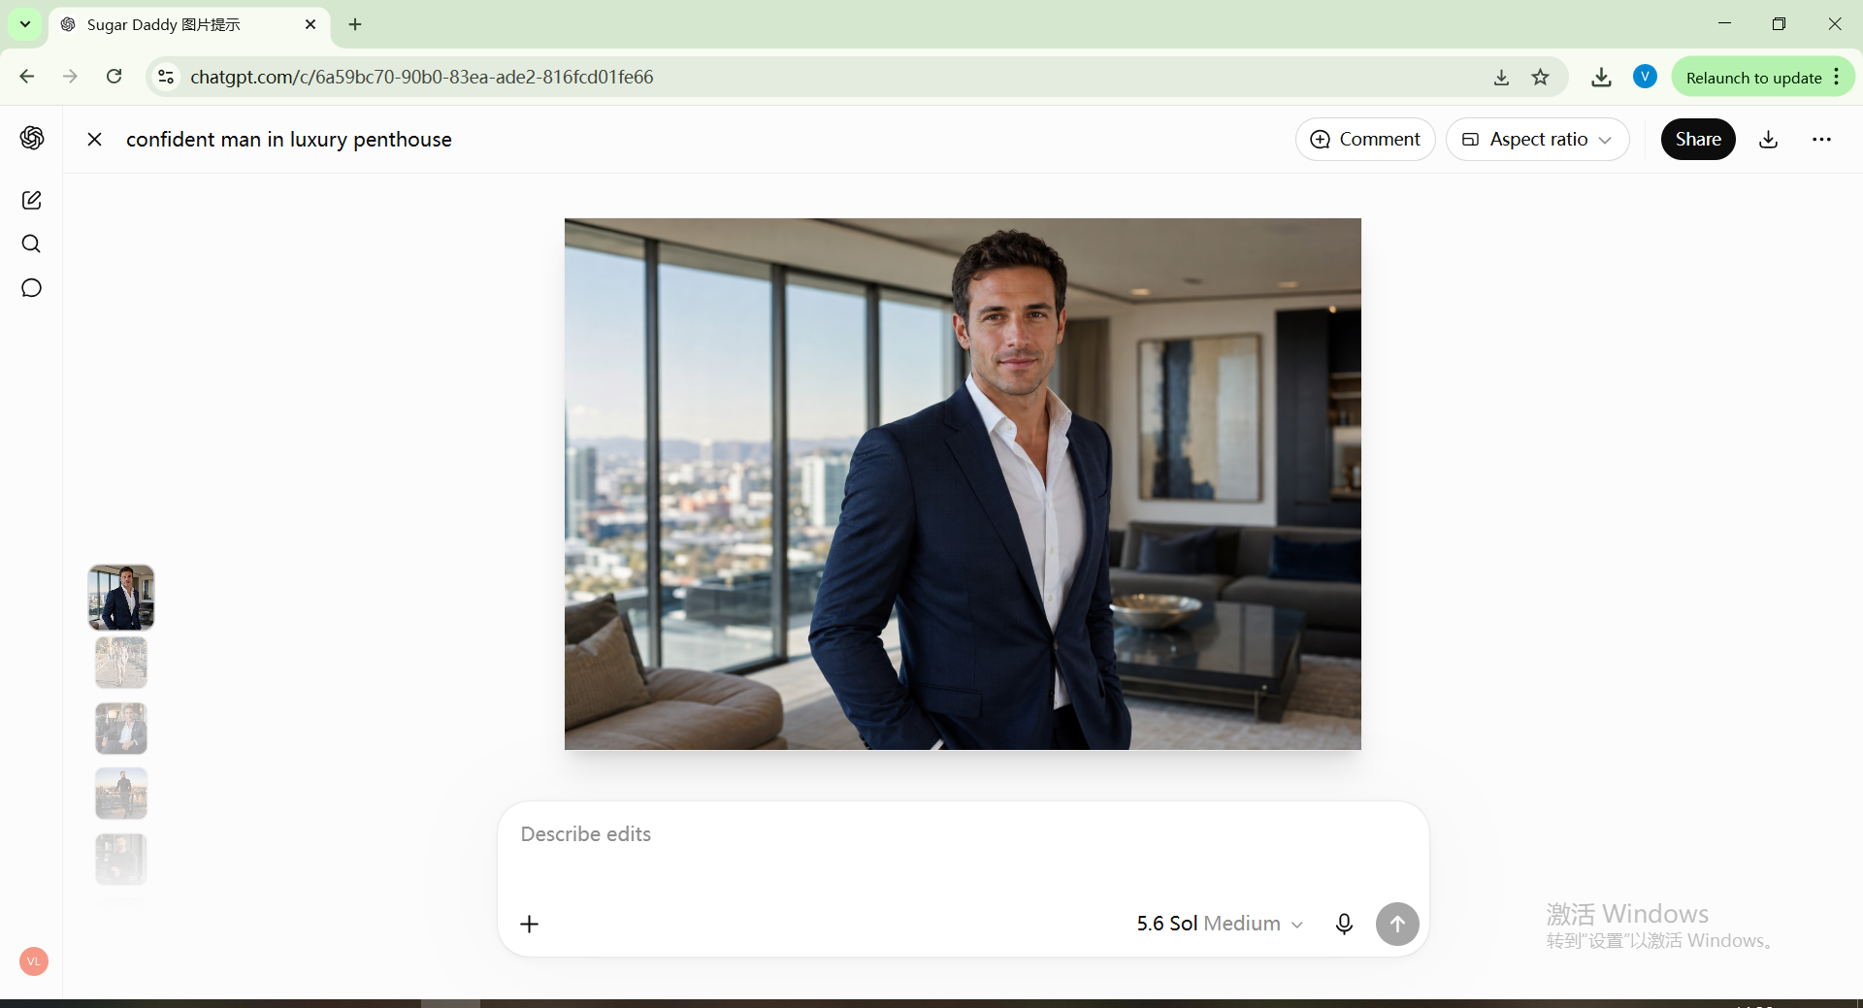Viewport: 1863px width, 1008px height.
Task: Click the Share button
Action: (x=1698, y=140)
